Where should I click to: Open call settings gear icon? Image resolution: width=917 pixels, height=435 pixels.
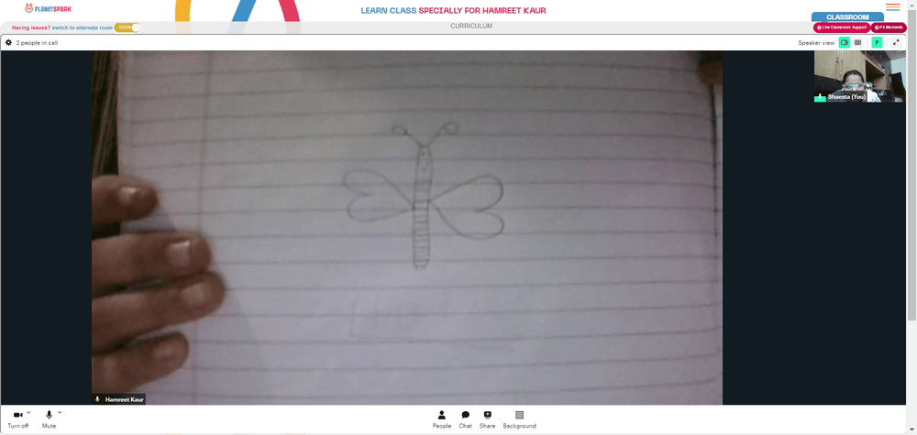click(9, 43)
